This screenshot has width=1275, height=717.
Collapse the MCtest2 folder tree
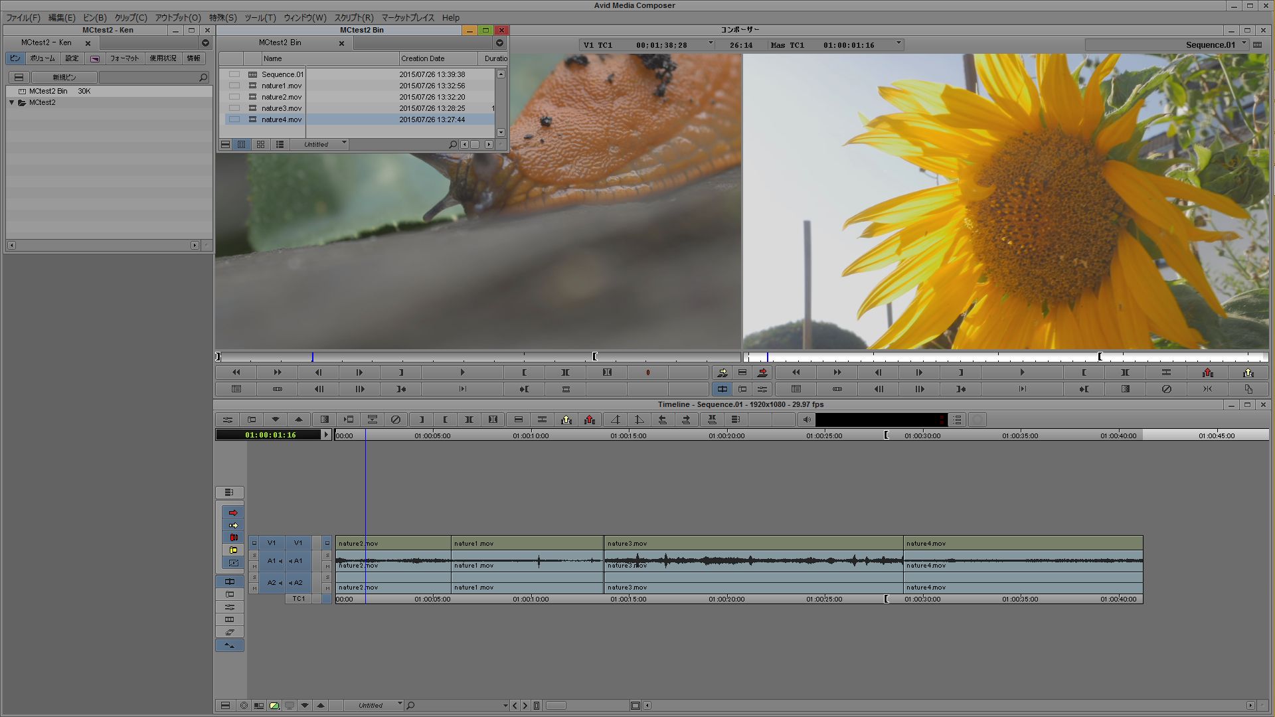click(x=11, y=103)
